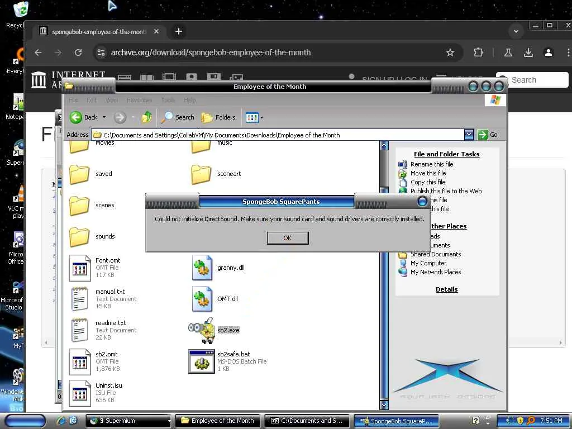The width and height of the screenshot is (572, 429).
Task: Click the Up one level folder icon
Action: pyautogui.click(x=147, y=117)
